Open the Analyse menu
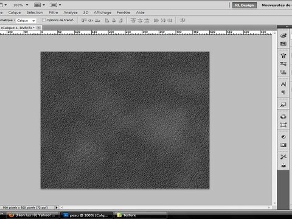 [x=71, y=12]
